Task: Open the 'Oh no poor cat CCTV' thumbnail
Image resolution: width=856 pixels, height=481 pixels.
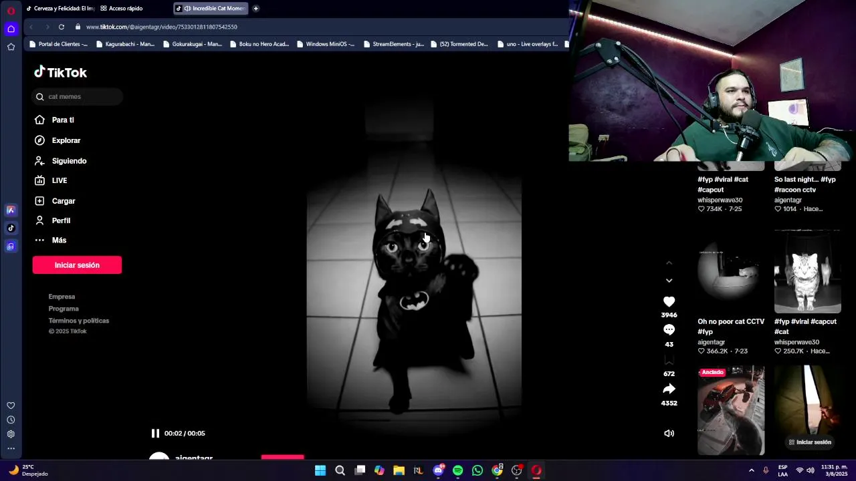Action: [731, 271]
